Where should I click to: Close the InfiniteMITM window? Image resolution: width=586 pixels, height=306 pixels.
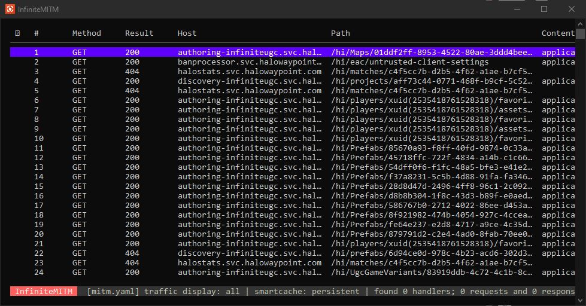point(572,9)
